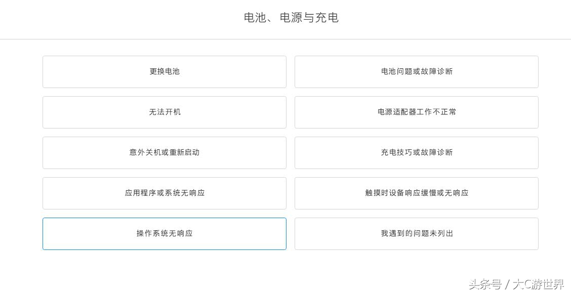Viewport: 571px width, 294px height.
Task: Indicate your problem is not listed
Action: pos(417,233)
